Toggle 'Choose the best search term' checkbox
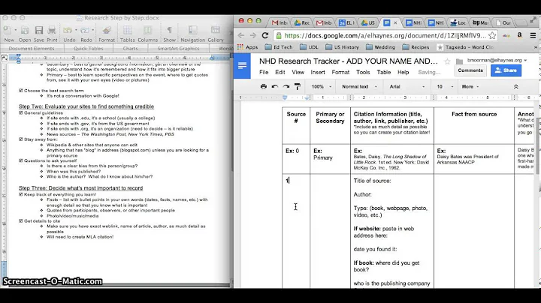The width and height of the screenshot is (541, 303). (x=21, y=91)
